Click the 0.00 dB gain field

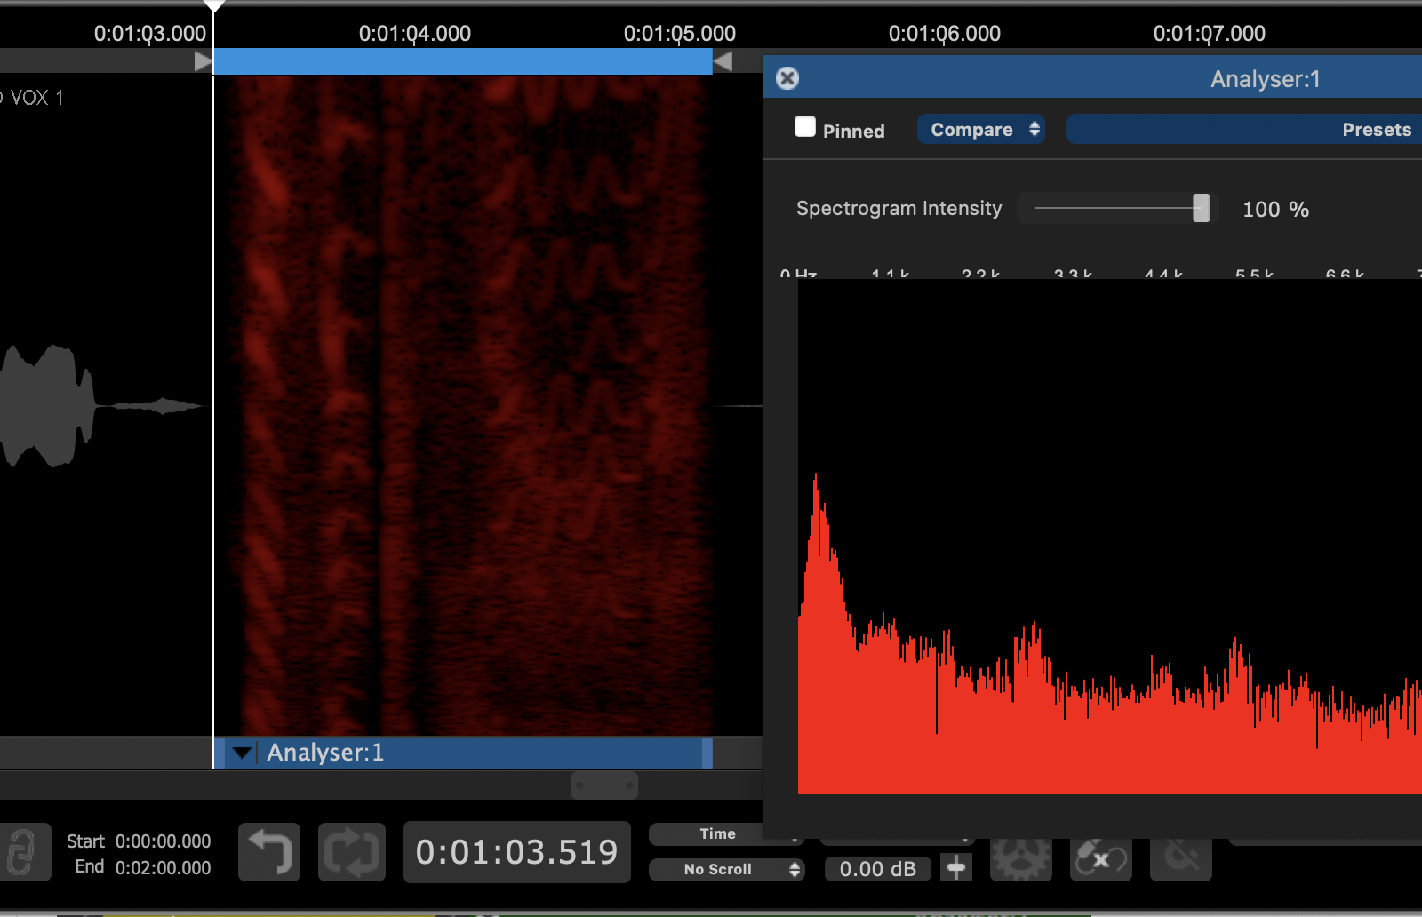click(877, 869)
